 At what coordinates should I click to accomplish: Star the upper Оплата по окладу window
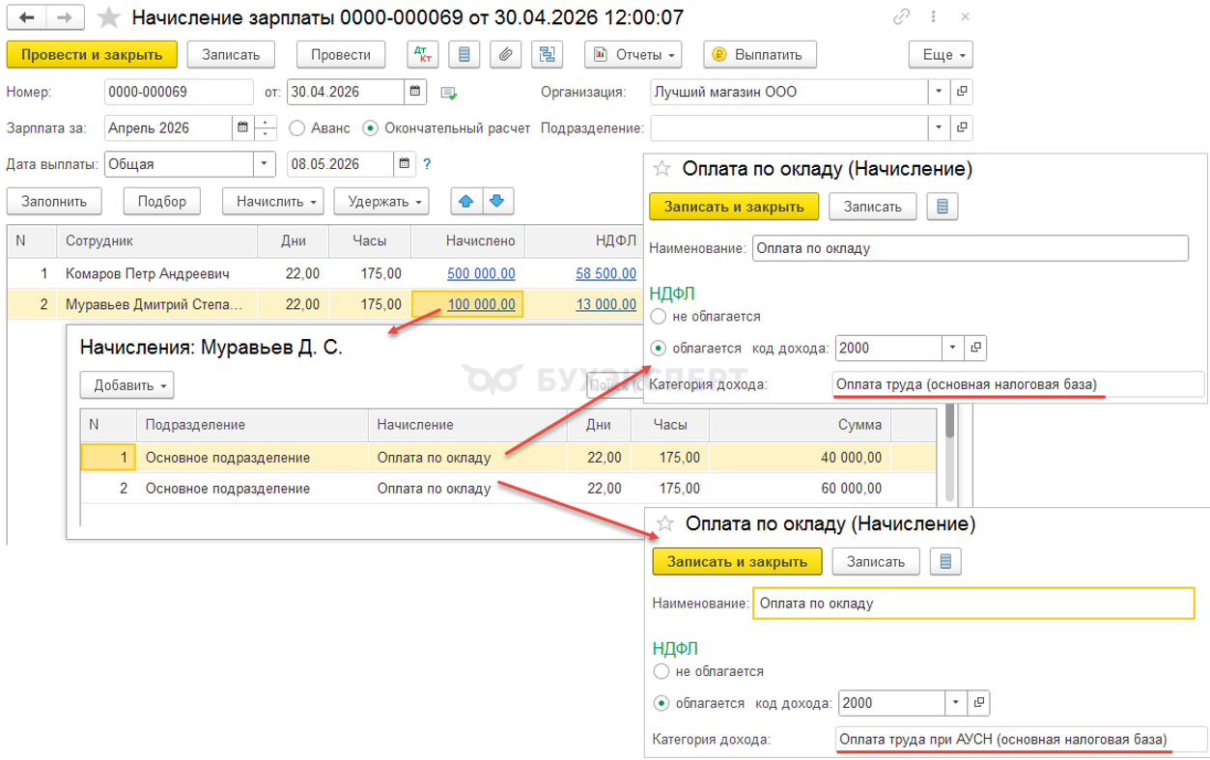pos(661,169)
